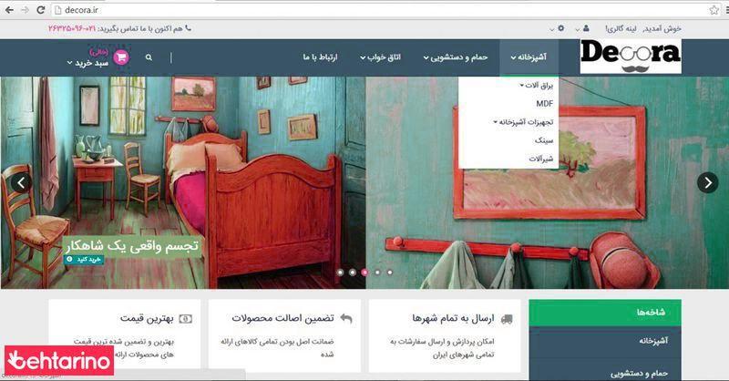Click the تجسم واقعی یک شاهکار banner title

pos(132,245)
